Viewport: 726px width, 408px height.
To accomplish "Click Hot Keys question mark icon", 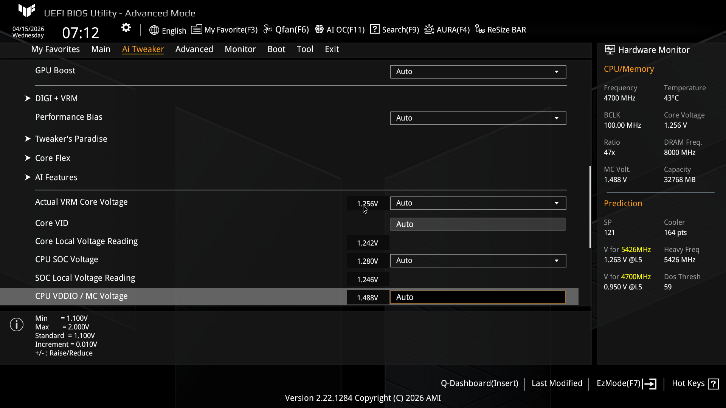I will 713,384.
